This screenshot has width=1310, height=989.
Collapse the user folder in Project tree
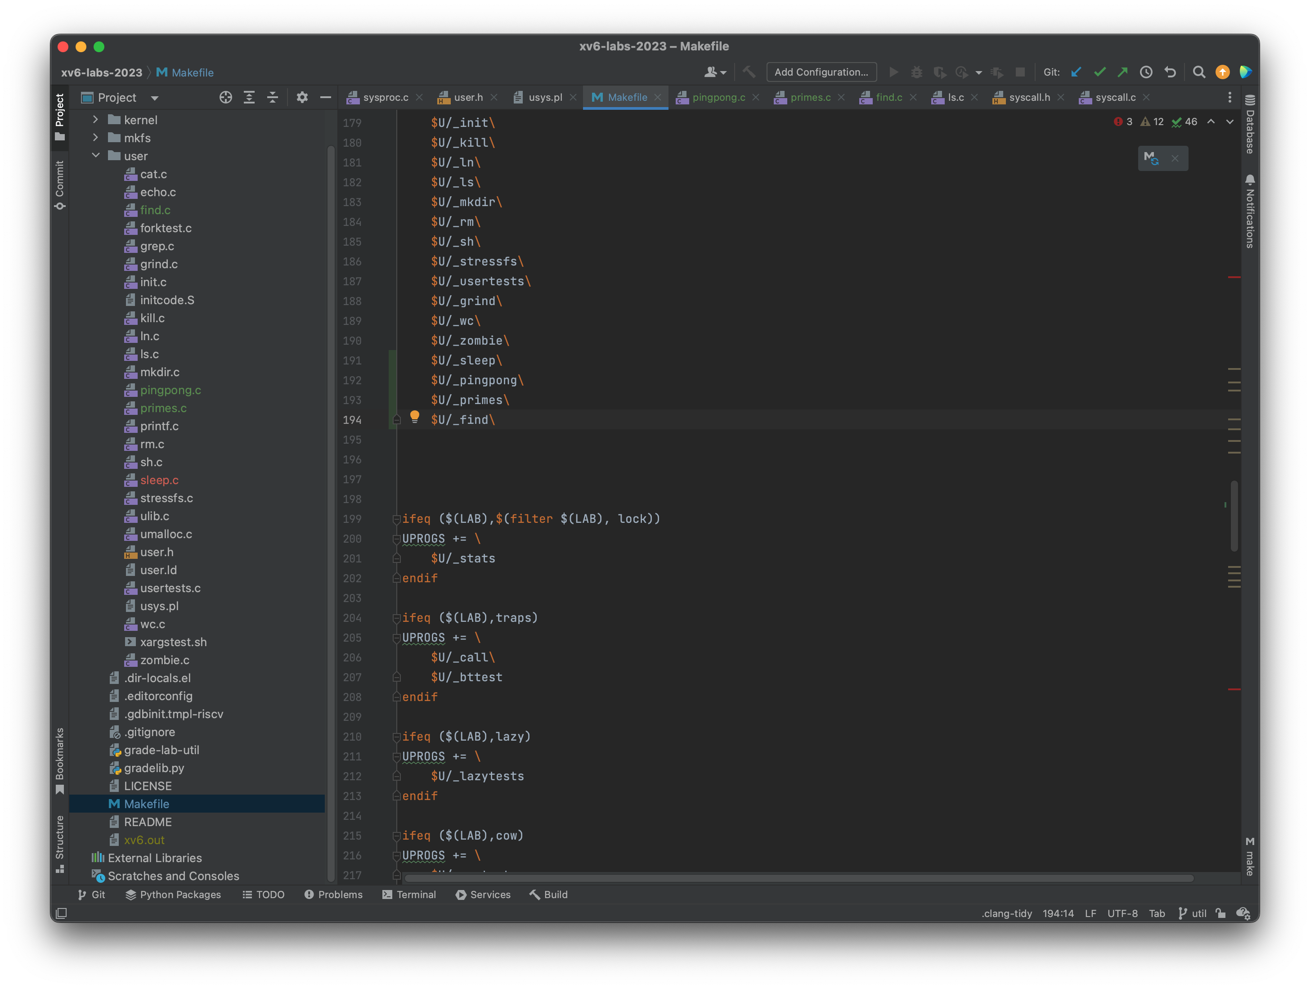[96, 156]
